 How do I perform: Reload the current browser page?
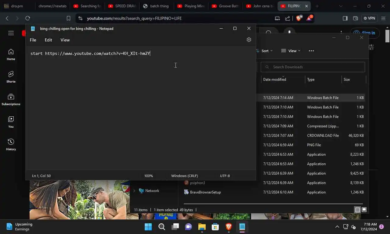[x=28, y=18]
